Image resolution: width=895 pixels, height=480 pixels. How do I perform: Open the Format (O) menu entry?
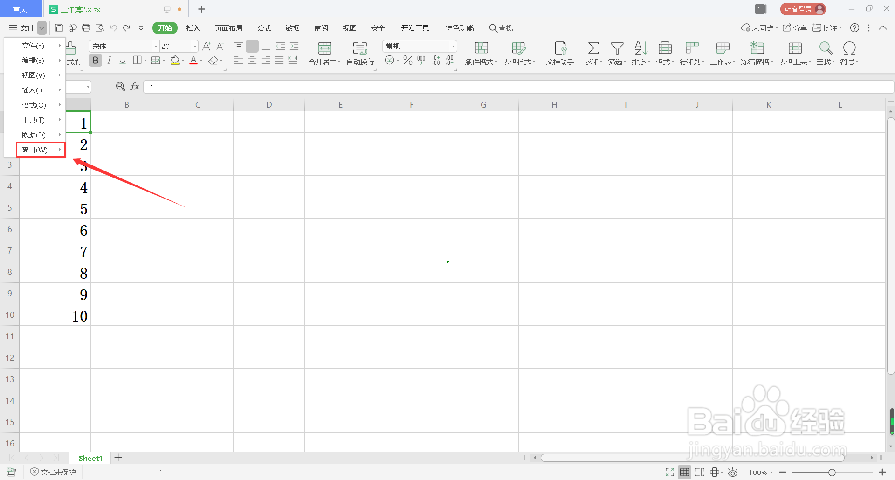35,105
